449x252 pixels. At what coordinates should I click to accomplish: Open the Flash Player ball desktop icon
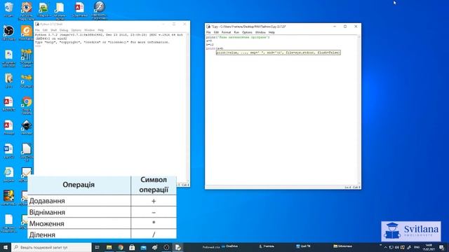100,8
